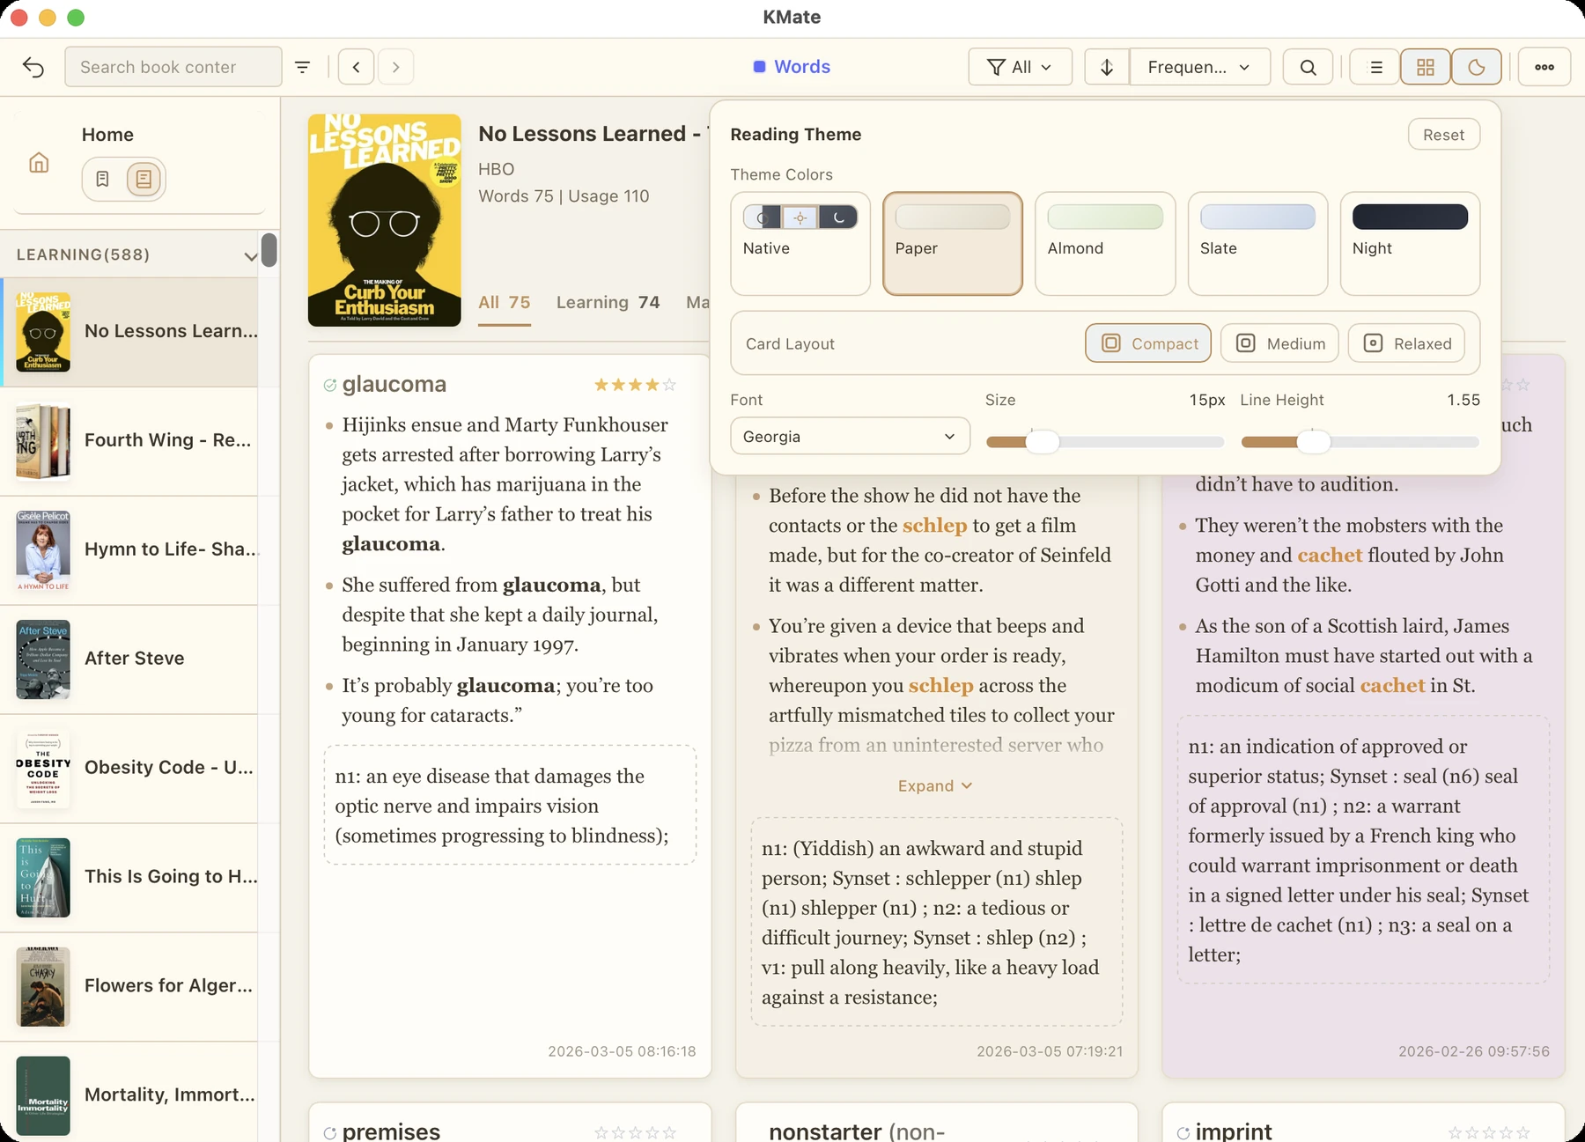Switch to list view layout

tap(1375, 67)
